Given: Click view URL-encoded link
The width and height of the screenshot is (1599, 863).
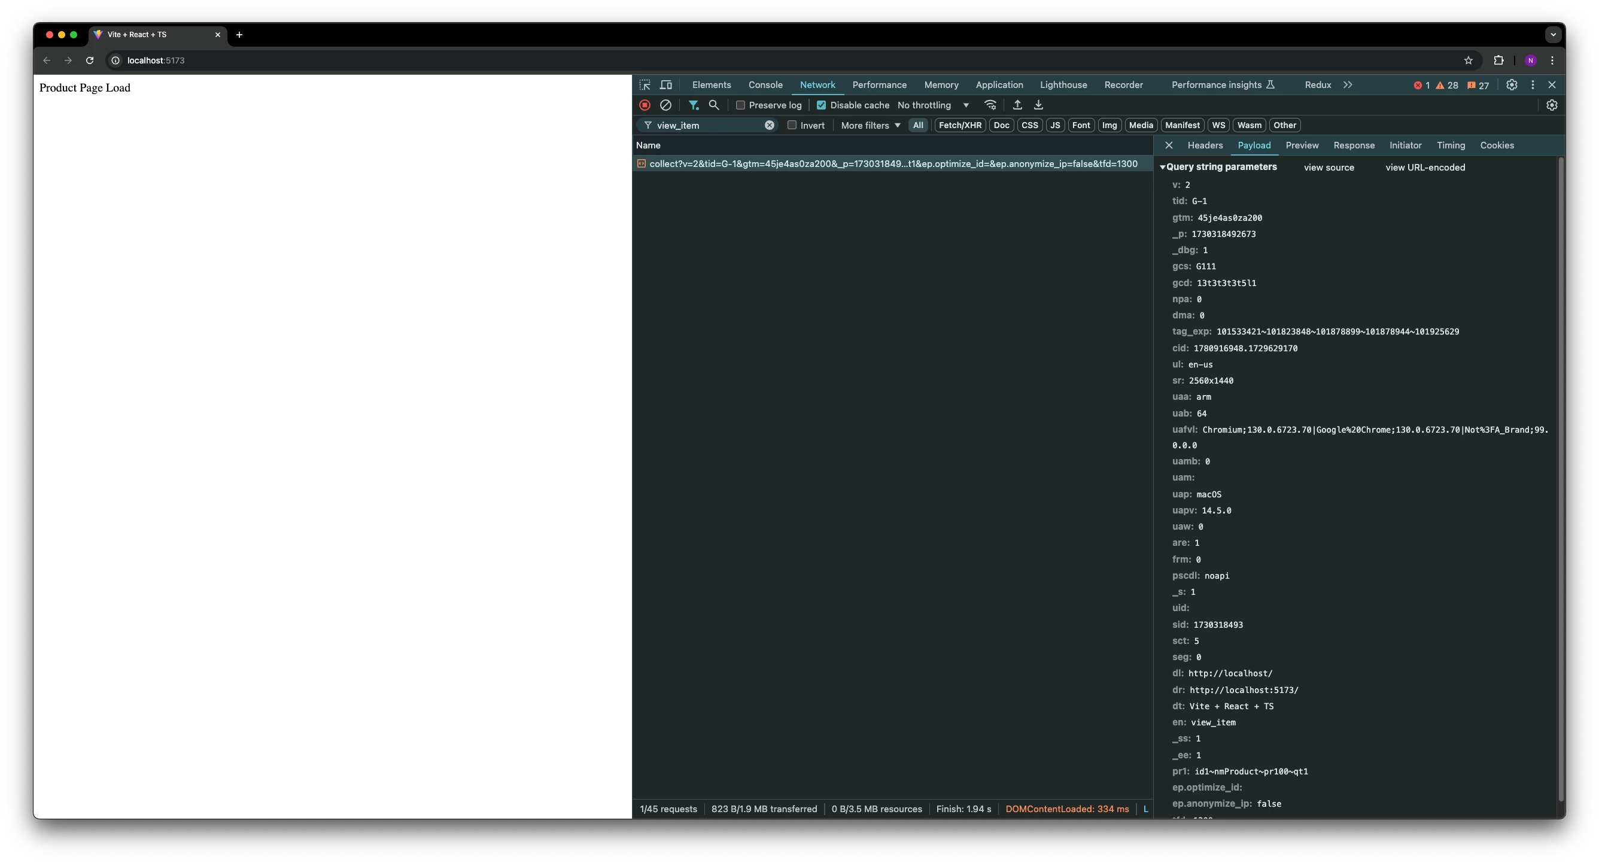Looking at the screenshot, I should tap(1425, 168).
